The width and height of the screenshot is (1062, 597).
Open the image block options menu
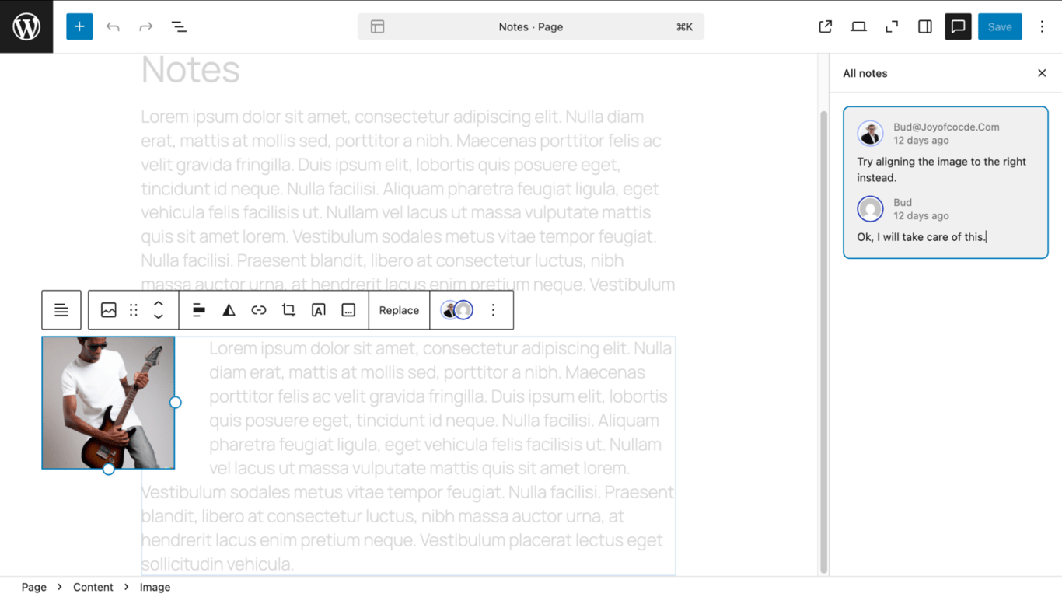[x=493, y=309]
